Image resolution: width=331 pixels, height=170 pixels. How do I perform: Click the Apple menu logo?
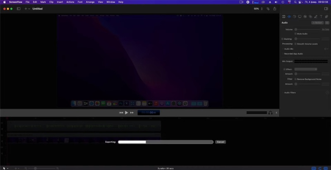point(5,2)
